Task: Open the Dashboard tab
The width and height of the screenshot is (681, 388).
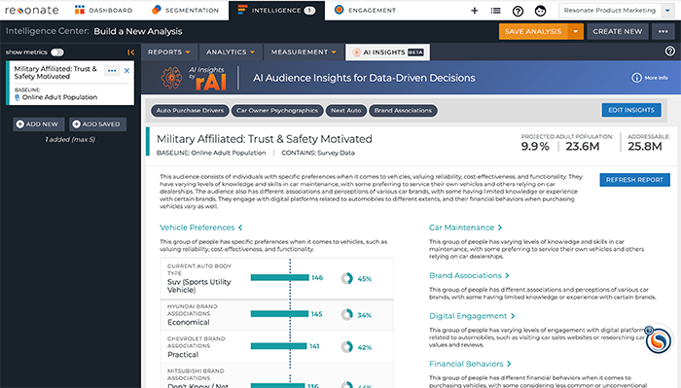Action: click(103, 10)
